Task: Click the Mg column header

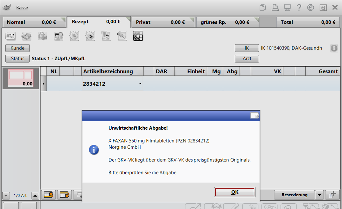Action: coord(215,71)
